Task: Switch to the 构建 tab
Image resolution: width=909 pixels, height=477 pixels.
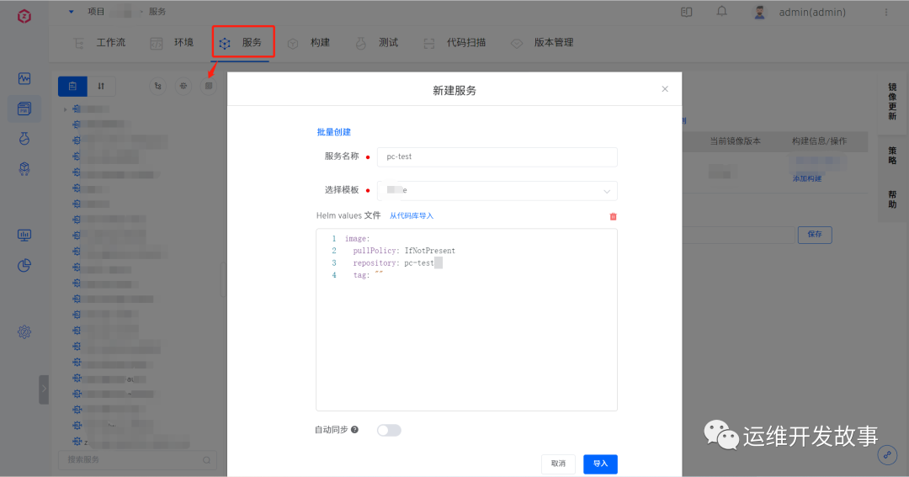Action: click(x=309, y=43)
